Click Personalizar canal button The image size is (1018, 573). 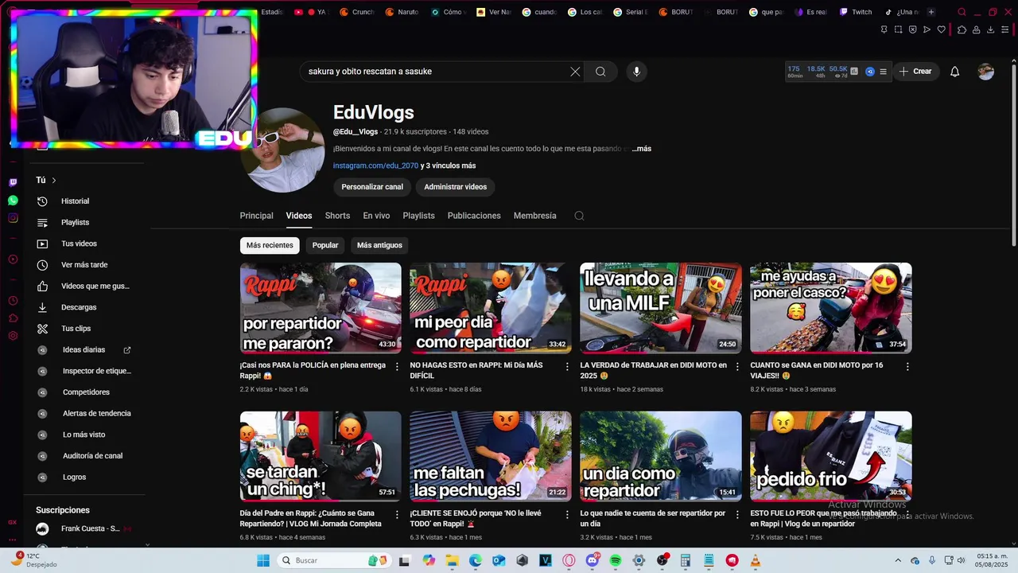[x=372, y=187]
